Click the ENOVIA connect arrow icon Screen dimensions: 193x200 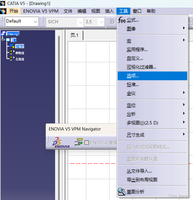click(78, 142)
